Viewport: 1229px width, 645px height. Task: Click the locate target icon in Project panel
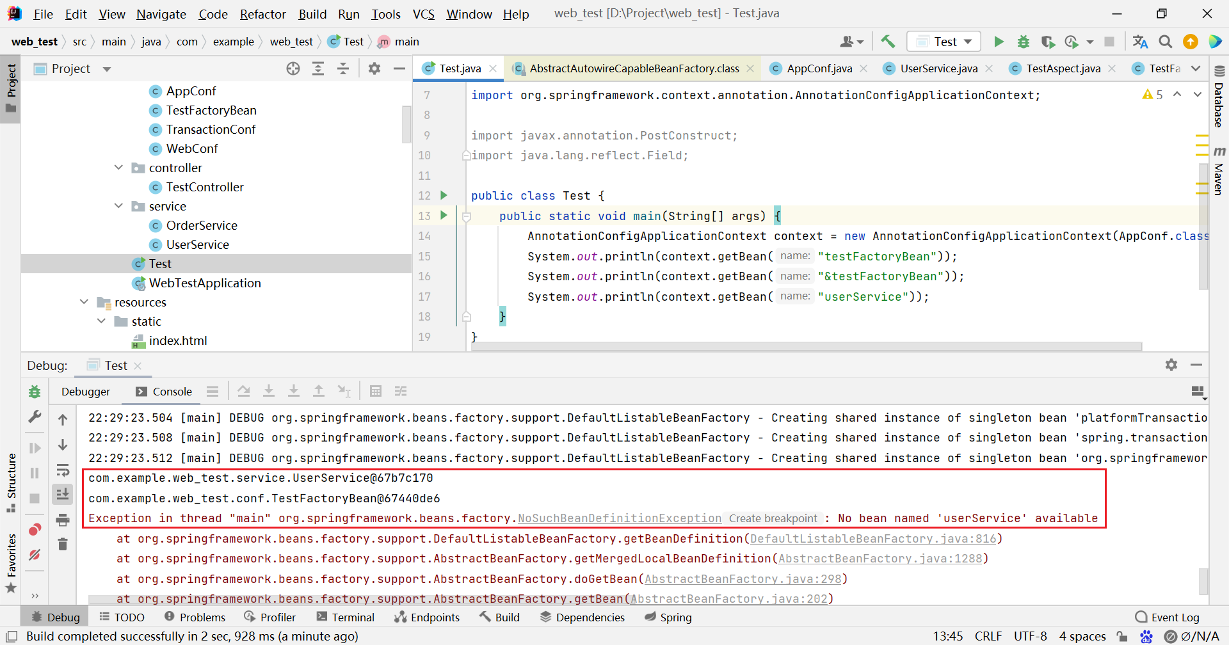click(x=293, y=68)
